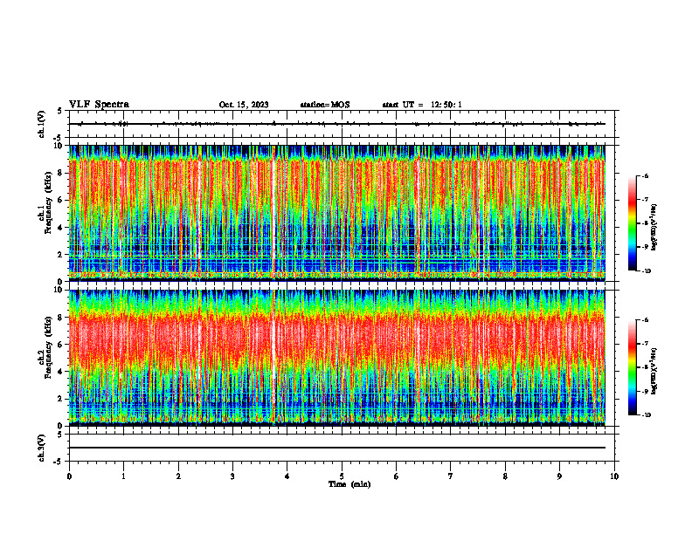This screenshot has height=534, width=692.
Task: Click the 'station=MOS' label
Action: (325, 105)
